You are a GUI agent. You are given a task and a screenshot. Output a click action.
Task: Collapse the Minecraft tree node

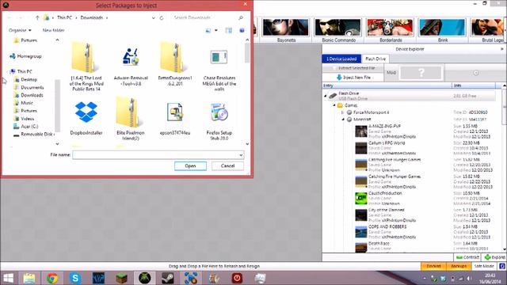click(343, 120)
